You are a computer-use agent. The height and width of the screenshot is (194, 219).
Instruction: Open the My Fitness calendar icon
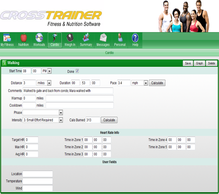[7, 37]
